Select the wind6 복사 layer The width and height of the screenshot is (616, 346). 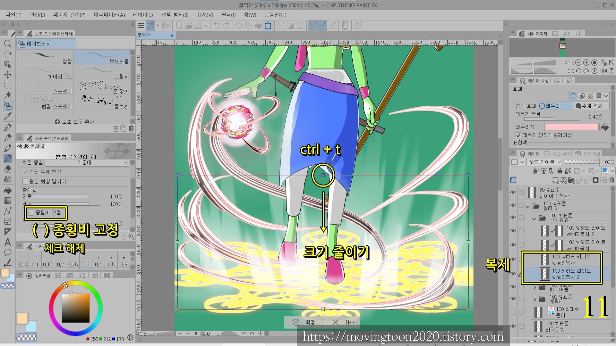571,259
